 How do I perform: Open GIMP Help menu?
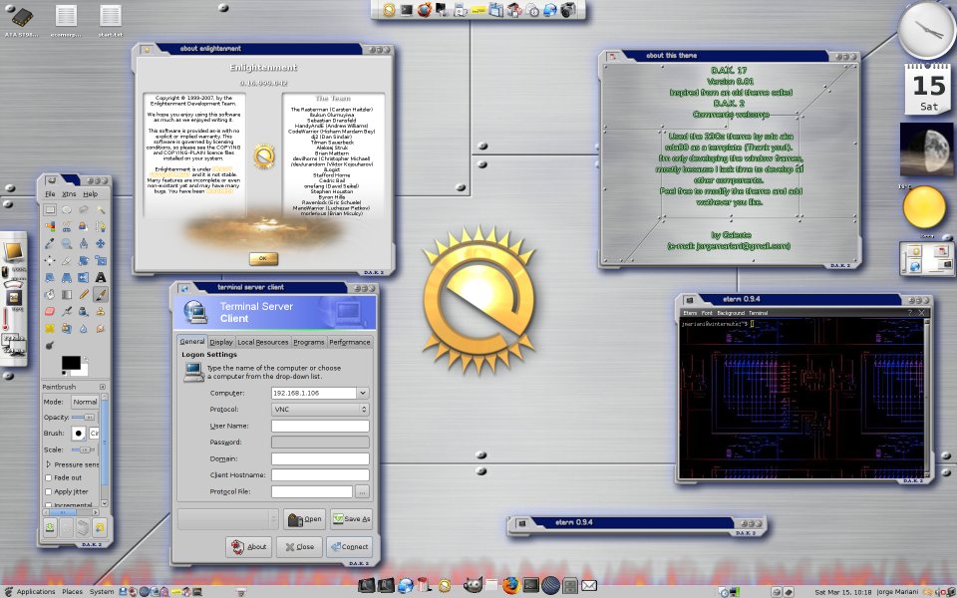[91, 194]
